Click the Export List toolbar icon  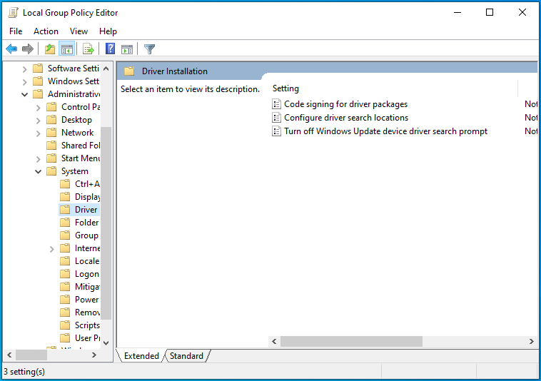pyautogui.click(x=89, y=49)
